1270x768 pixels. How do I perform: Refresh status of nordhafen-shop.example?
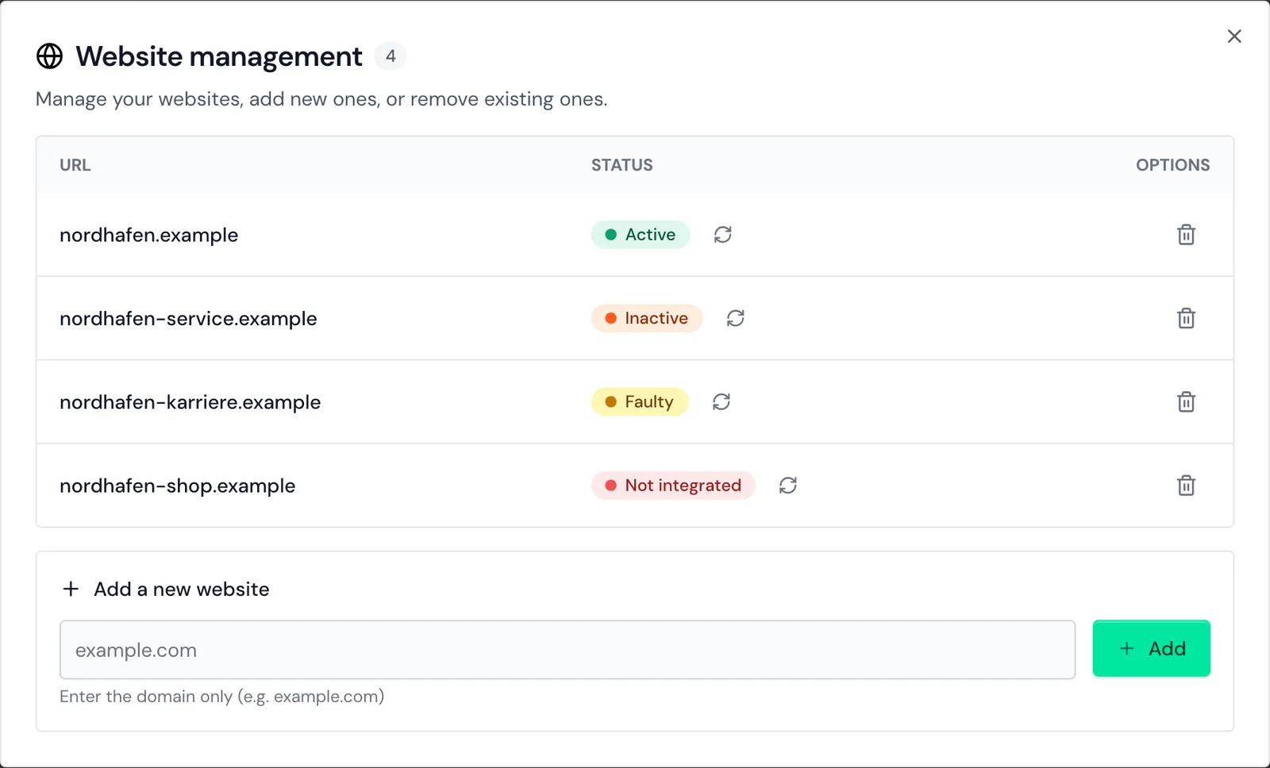click(x=788, y=486)
